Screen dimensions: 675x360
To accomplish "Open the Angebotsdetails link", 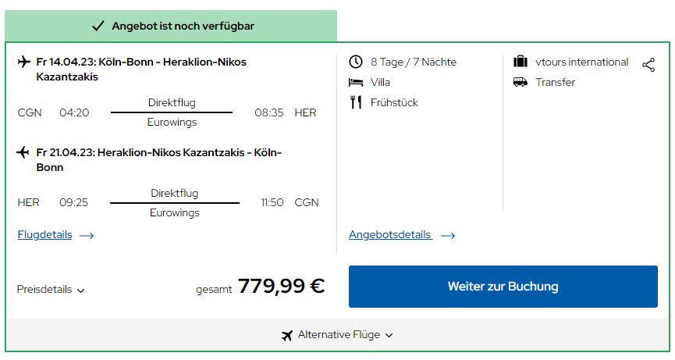I will coord(390,235).
